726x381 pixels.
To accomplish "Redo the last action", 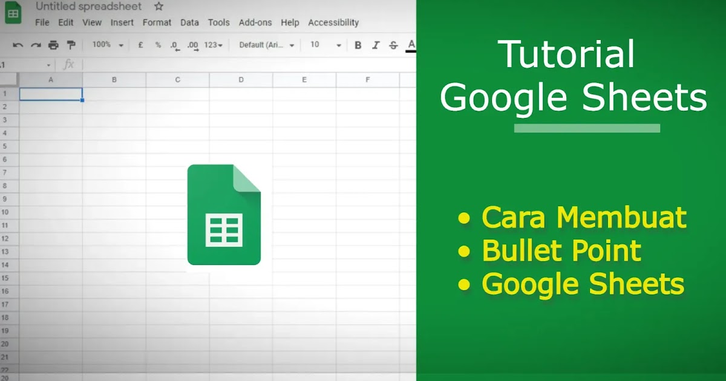I will [x=36, y=45].
